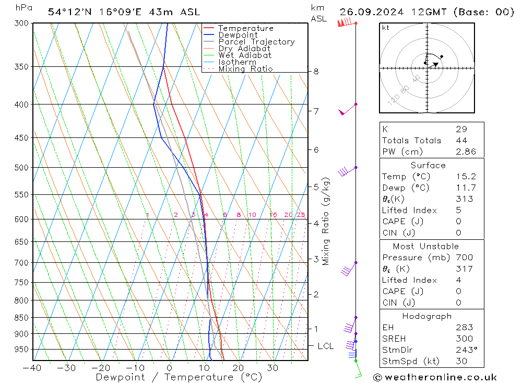Click the green surface wind barb
This screenshot has height=383, width=522.
tap(358, 369)
